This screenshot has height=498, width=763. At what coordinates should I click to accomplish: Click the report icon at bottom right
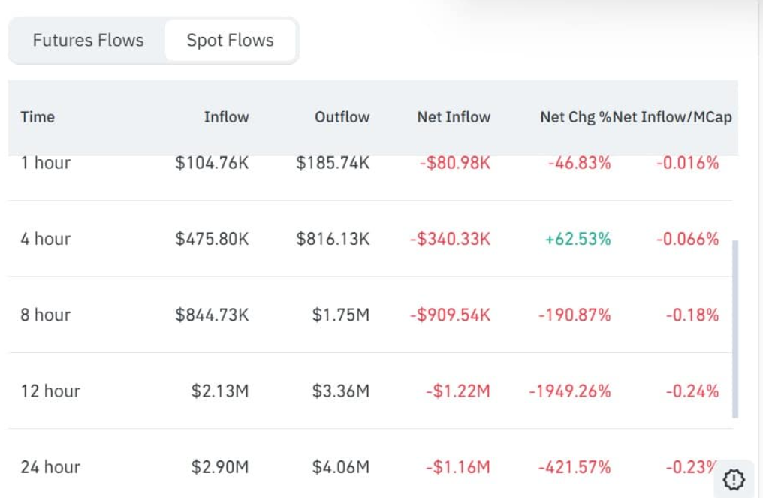734,478
